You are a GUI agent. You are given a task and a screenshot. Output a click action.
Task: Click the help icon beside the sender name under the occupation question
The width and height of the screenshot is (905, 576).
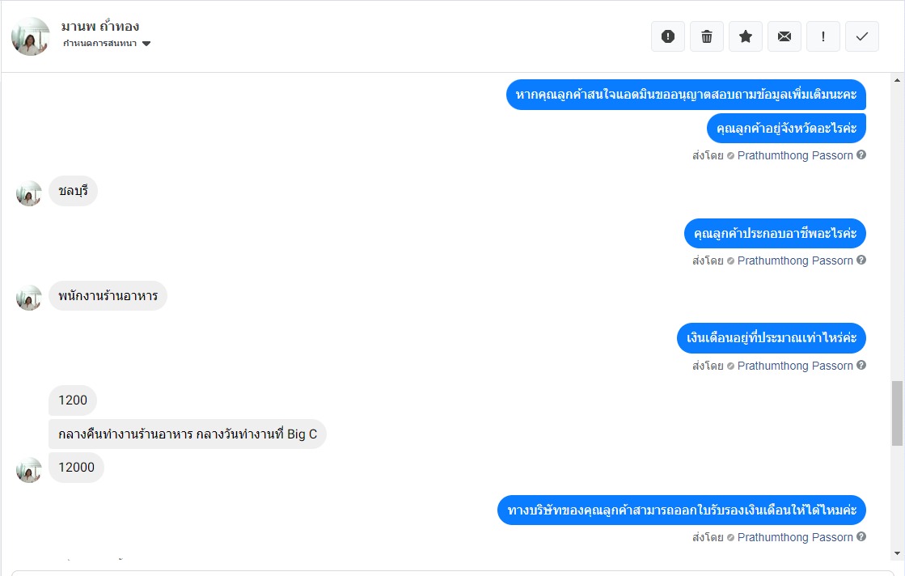click(x=861, y=260)
